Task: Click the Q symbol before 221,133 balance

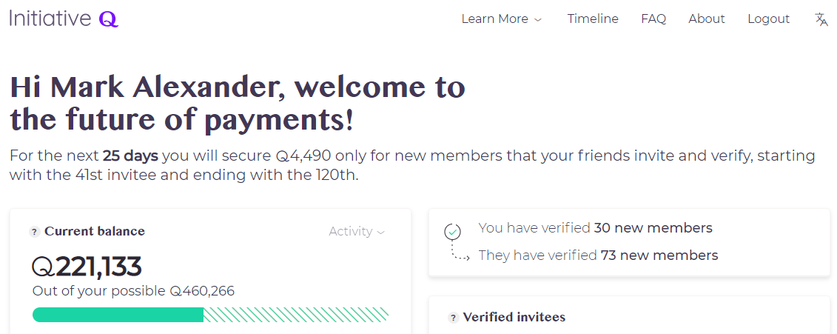Action: [43, 267]
